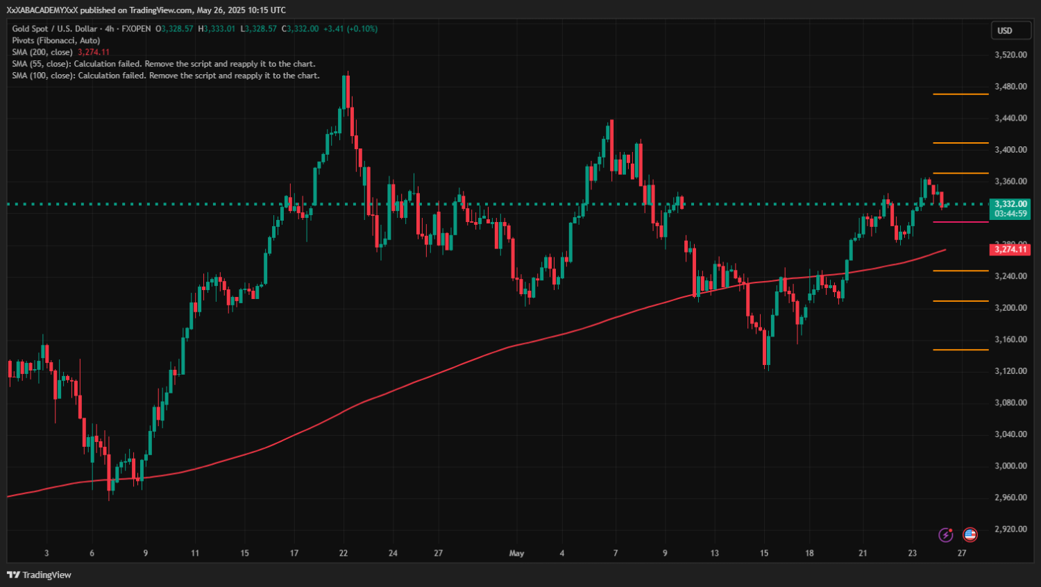Screen dimensions: 1041x587
Task: Click the 3,240.00 price axis label
Action: coord(1010,276)
